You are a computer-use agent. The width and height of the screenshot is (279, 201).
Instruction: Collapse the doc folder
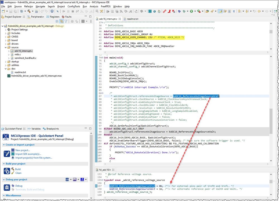tap(6, 69)
